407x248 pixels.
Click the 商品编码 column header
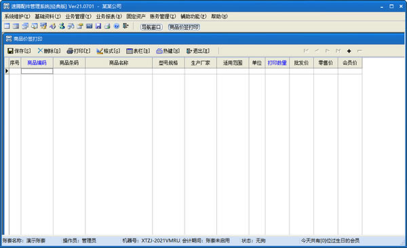[37, 63]
